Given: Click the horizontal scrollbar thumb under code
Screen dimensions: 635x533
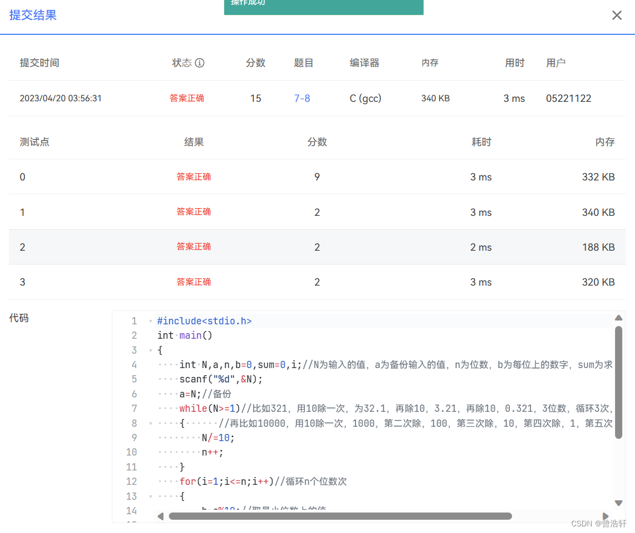Looking at the screenshot, I should coord(340,516).
